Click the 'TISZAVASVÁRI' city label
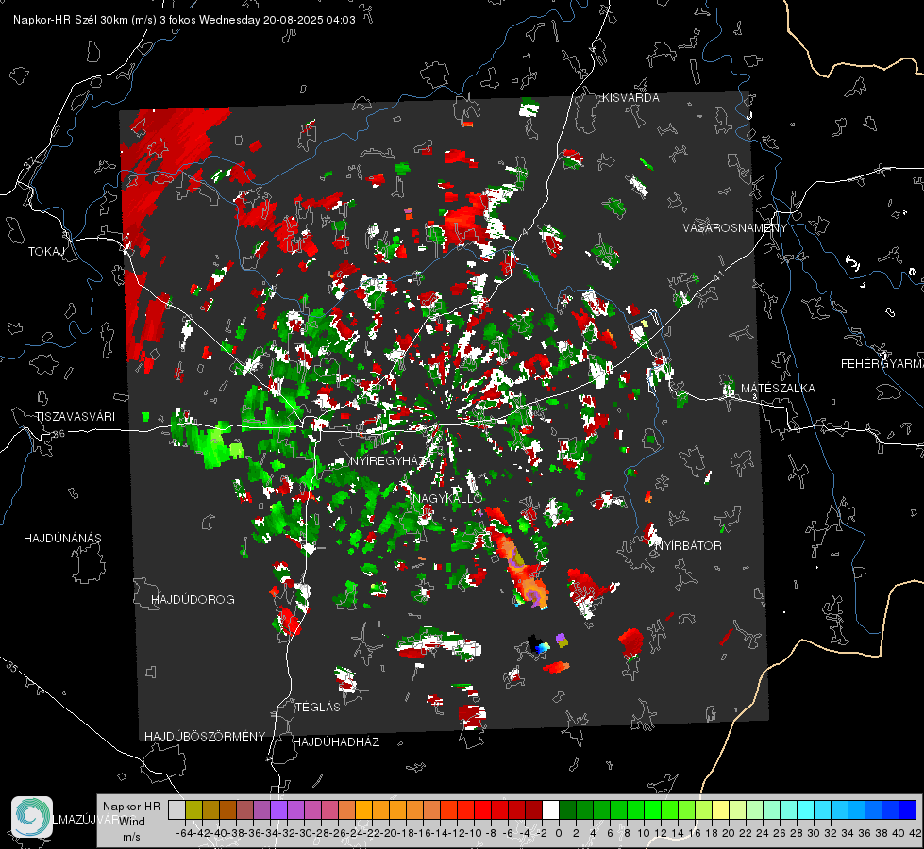Image resolution: width=924 pixels, height=849 pixels. tap(75, 417)
